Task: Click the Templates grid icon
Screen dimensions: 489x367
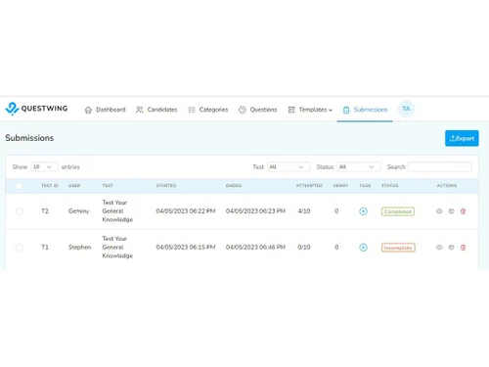Action: [291, 110]
